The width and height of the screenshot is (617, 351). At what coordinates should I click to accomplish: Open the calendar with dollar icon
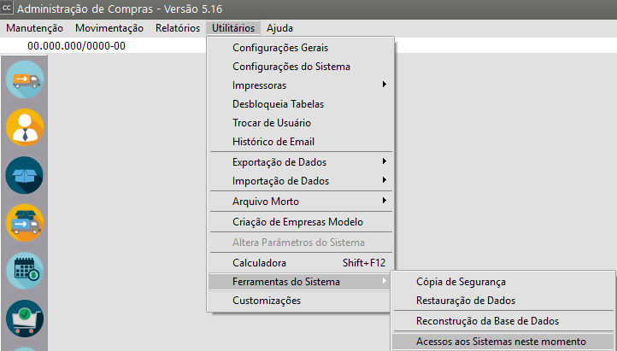click(x=25, y=271)
